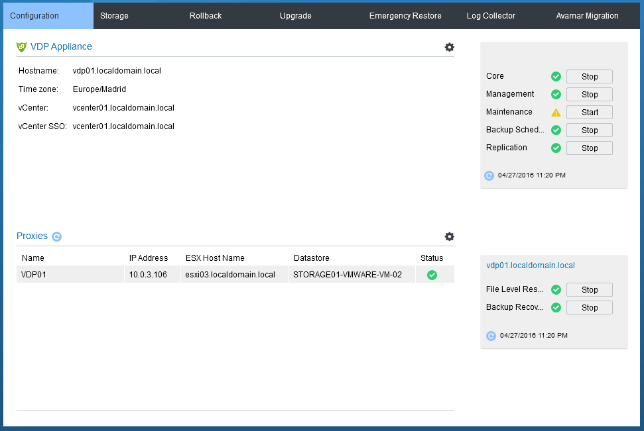Select the esxi03.localdomain.local host cell
This screenshot has height=431, width=644.
tap(235, 274)
